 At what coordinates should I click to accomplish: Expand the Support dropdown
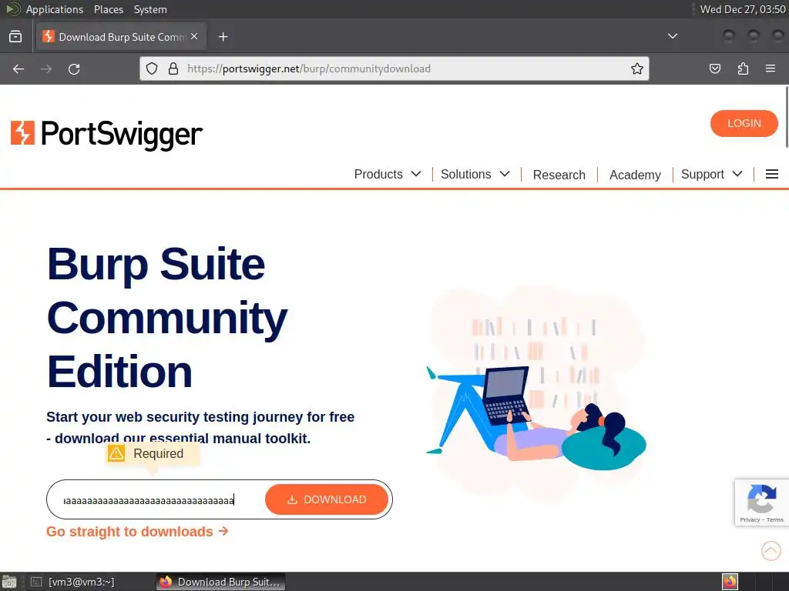click(712, 175)
